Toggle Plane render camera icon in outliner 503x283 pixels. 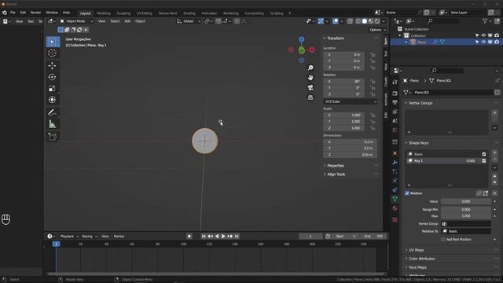click(497, 42)
